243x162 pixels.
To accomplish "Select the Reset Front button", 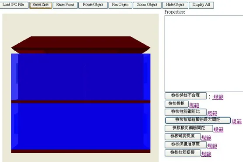I will [65, 5].
